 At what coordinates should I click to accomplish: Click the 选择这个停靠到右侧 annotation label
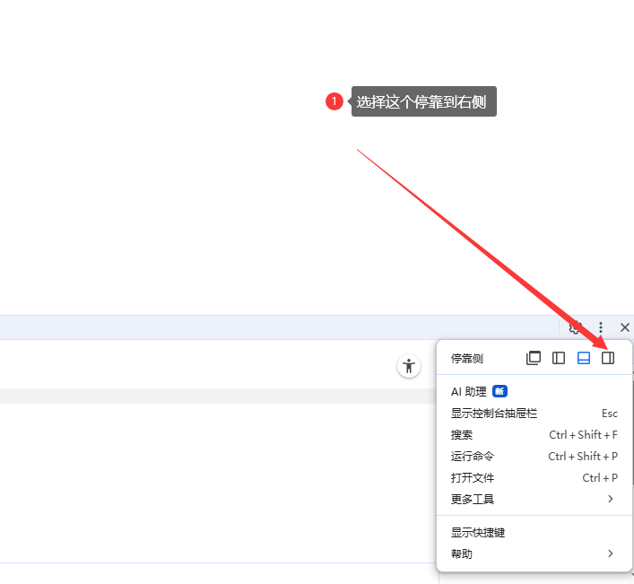coord(423,101)
